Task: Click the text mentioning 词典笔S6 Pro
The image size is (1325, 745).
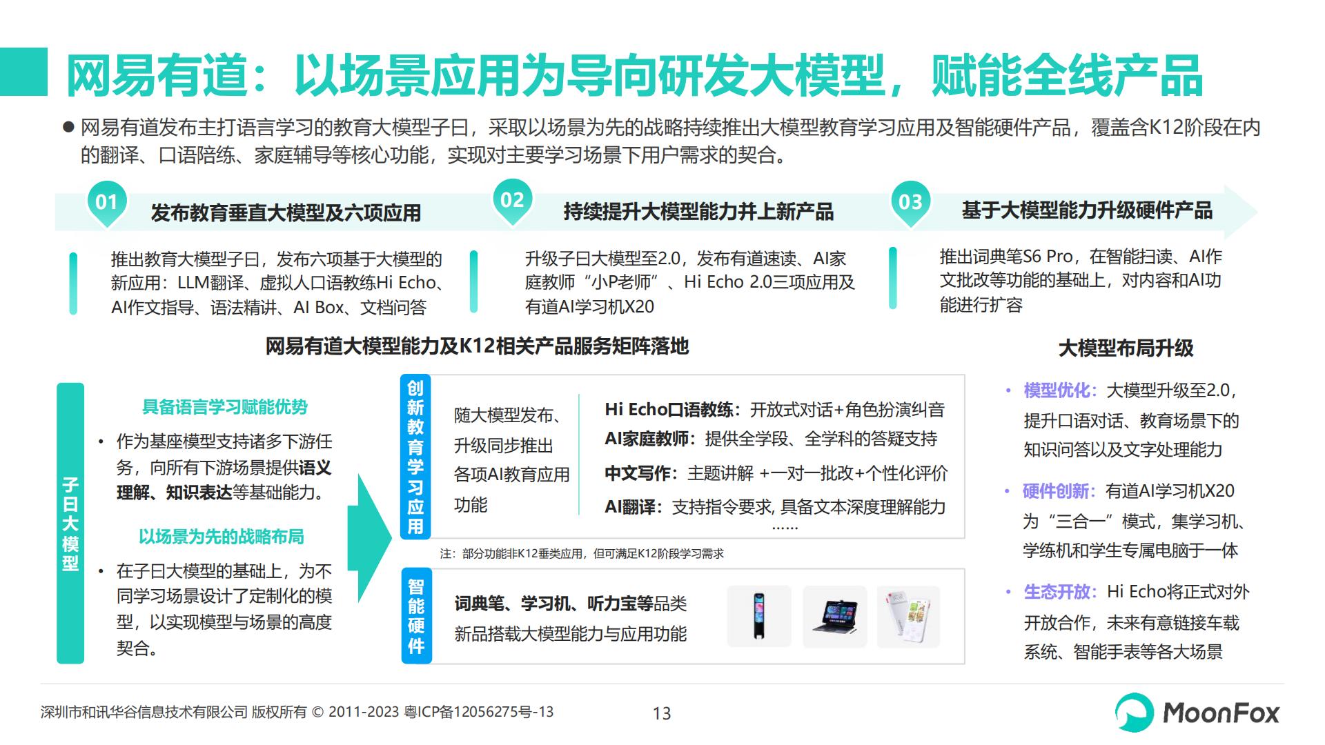Action: (x=1081, y=281)
